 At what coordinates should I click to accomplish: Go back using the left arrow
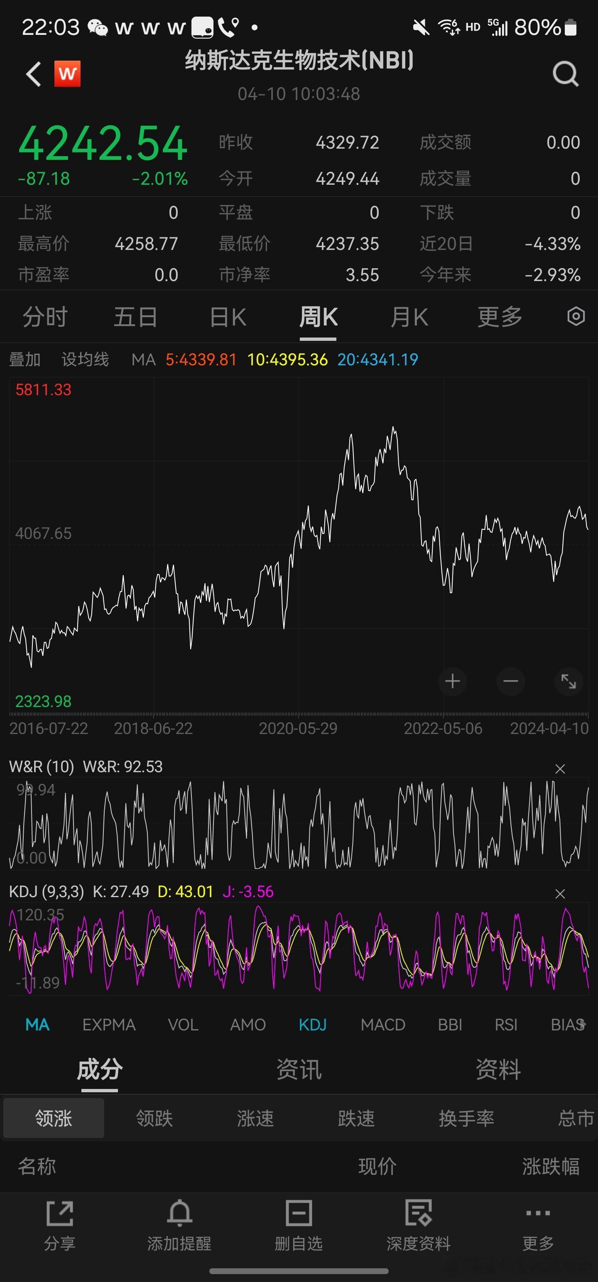33,74
